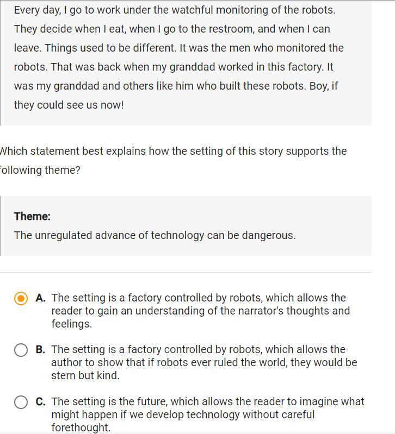The height and width of the screenshot is (434, 395).
Task: Click the question line "Which statement best explains"
Action: click(x=173, y=151)
